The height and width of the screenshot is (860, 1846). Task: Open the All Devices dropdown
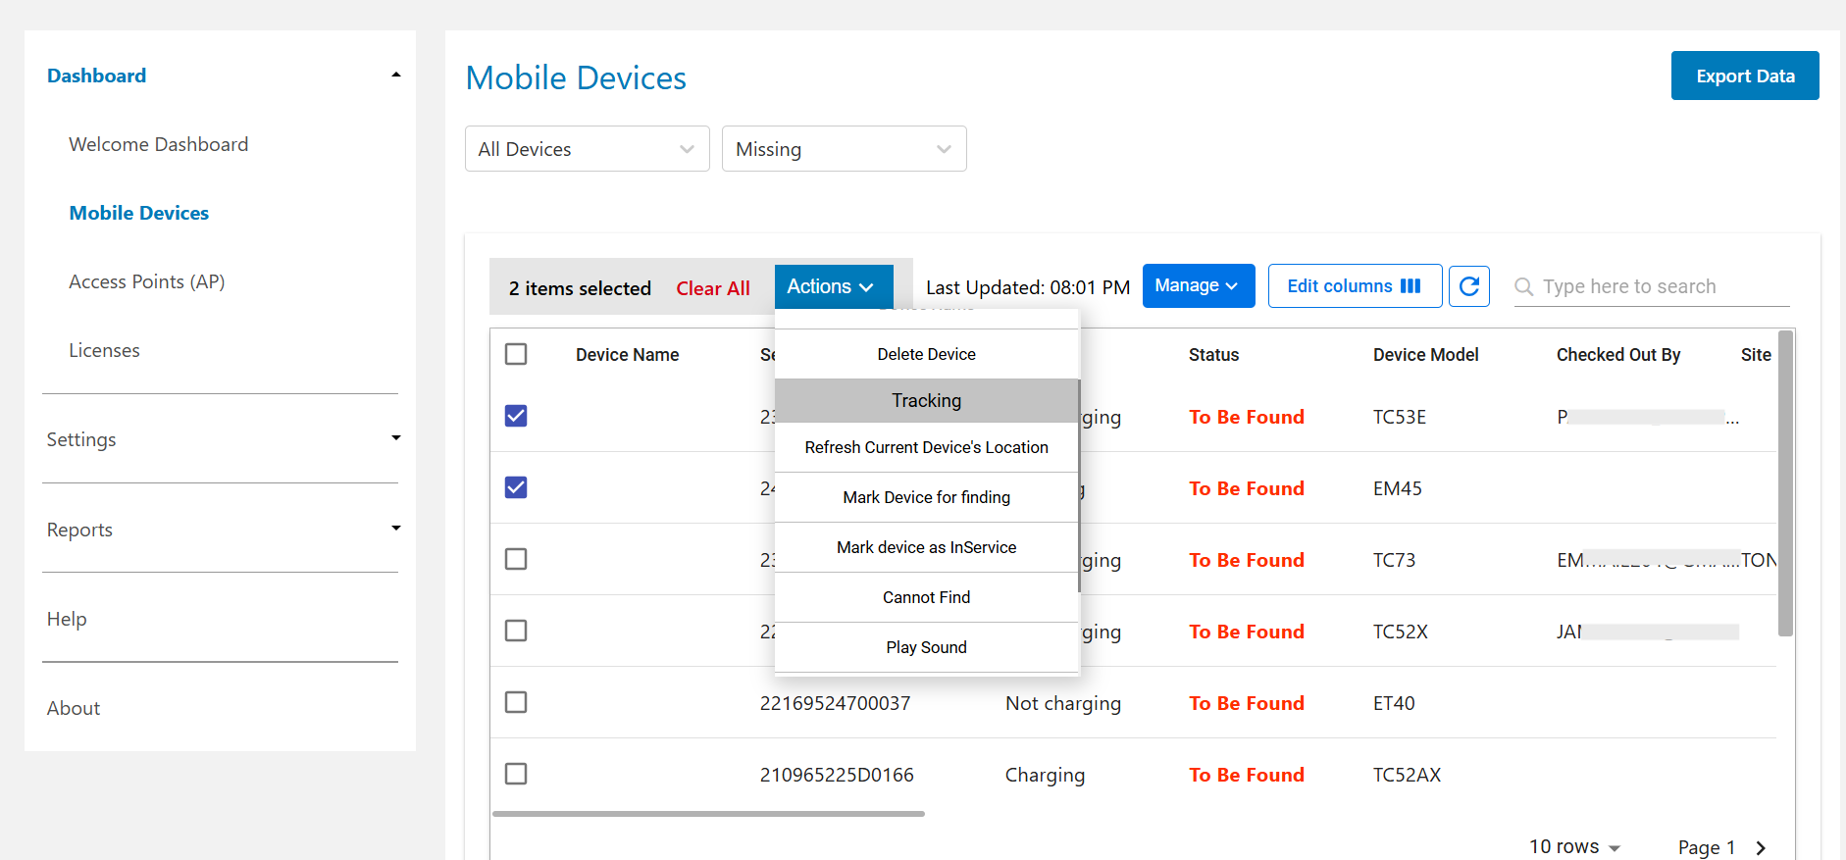587,149
